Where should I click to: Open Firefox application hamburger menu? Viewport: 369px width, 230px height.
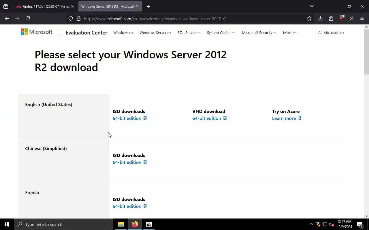coord(362,18)
